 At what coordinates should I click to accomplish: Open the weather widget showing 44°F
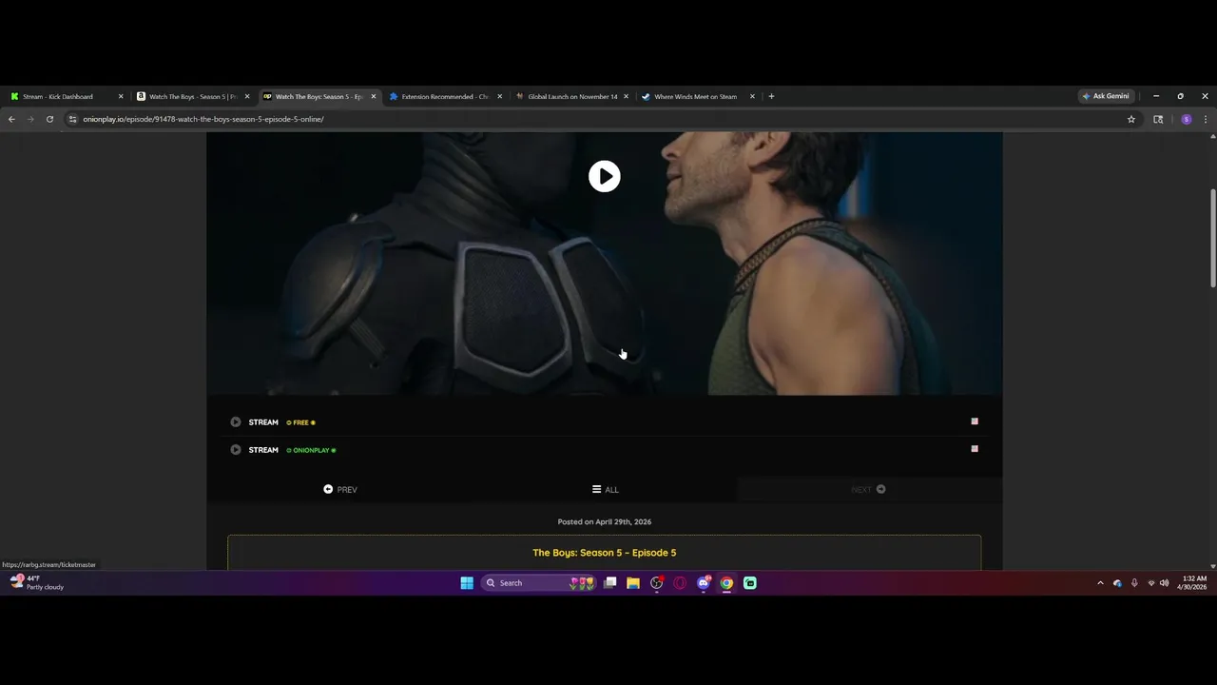pos(36,582)
